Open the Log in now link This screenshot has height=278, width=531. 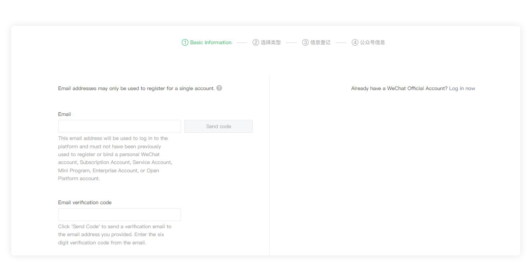click(462, 88)
